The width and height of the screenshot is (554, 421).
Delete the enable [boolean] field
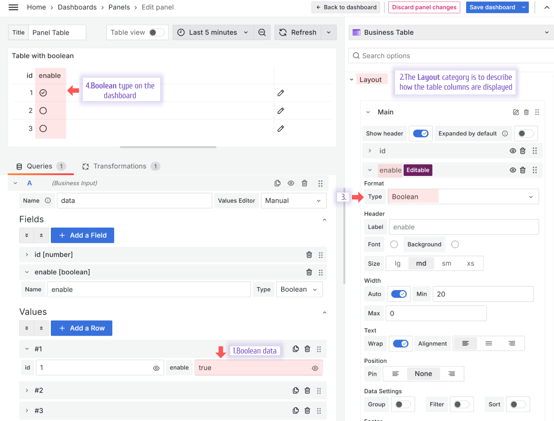[x=309, y=272]
